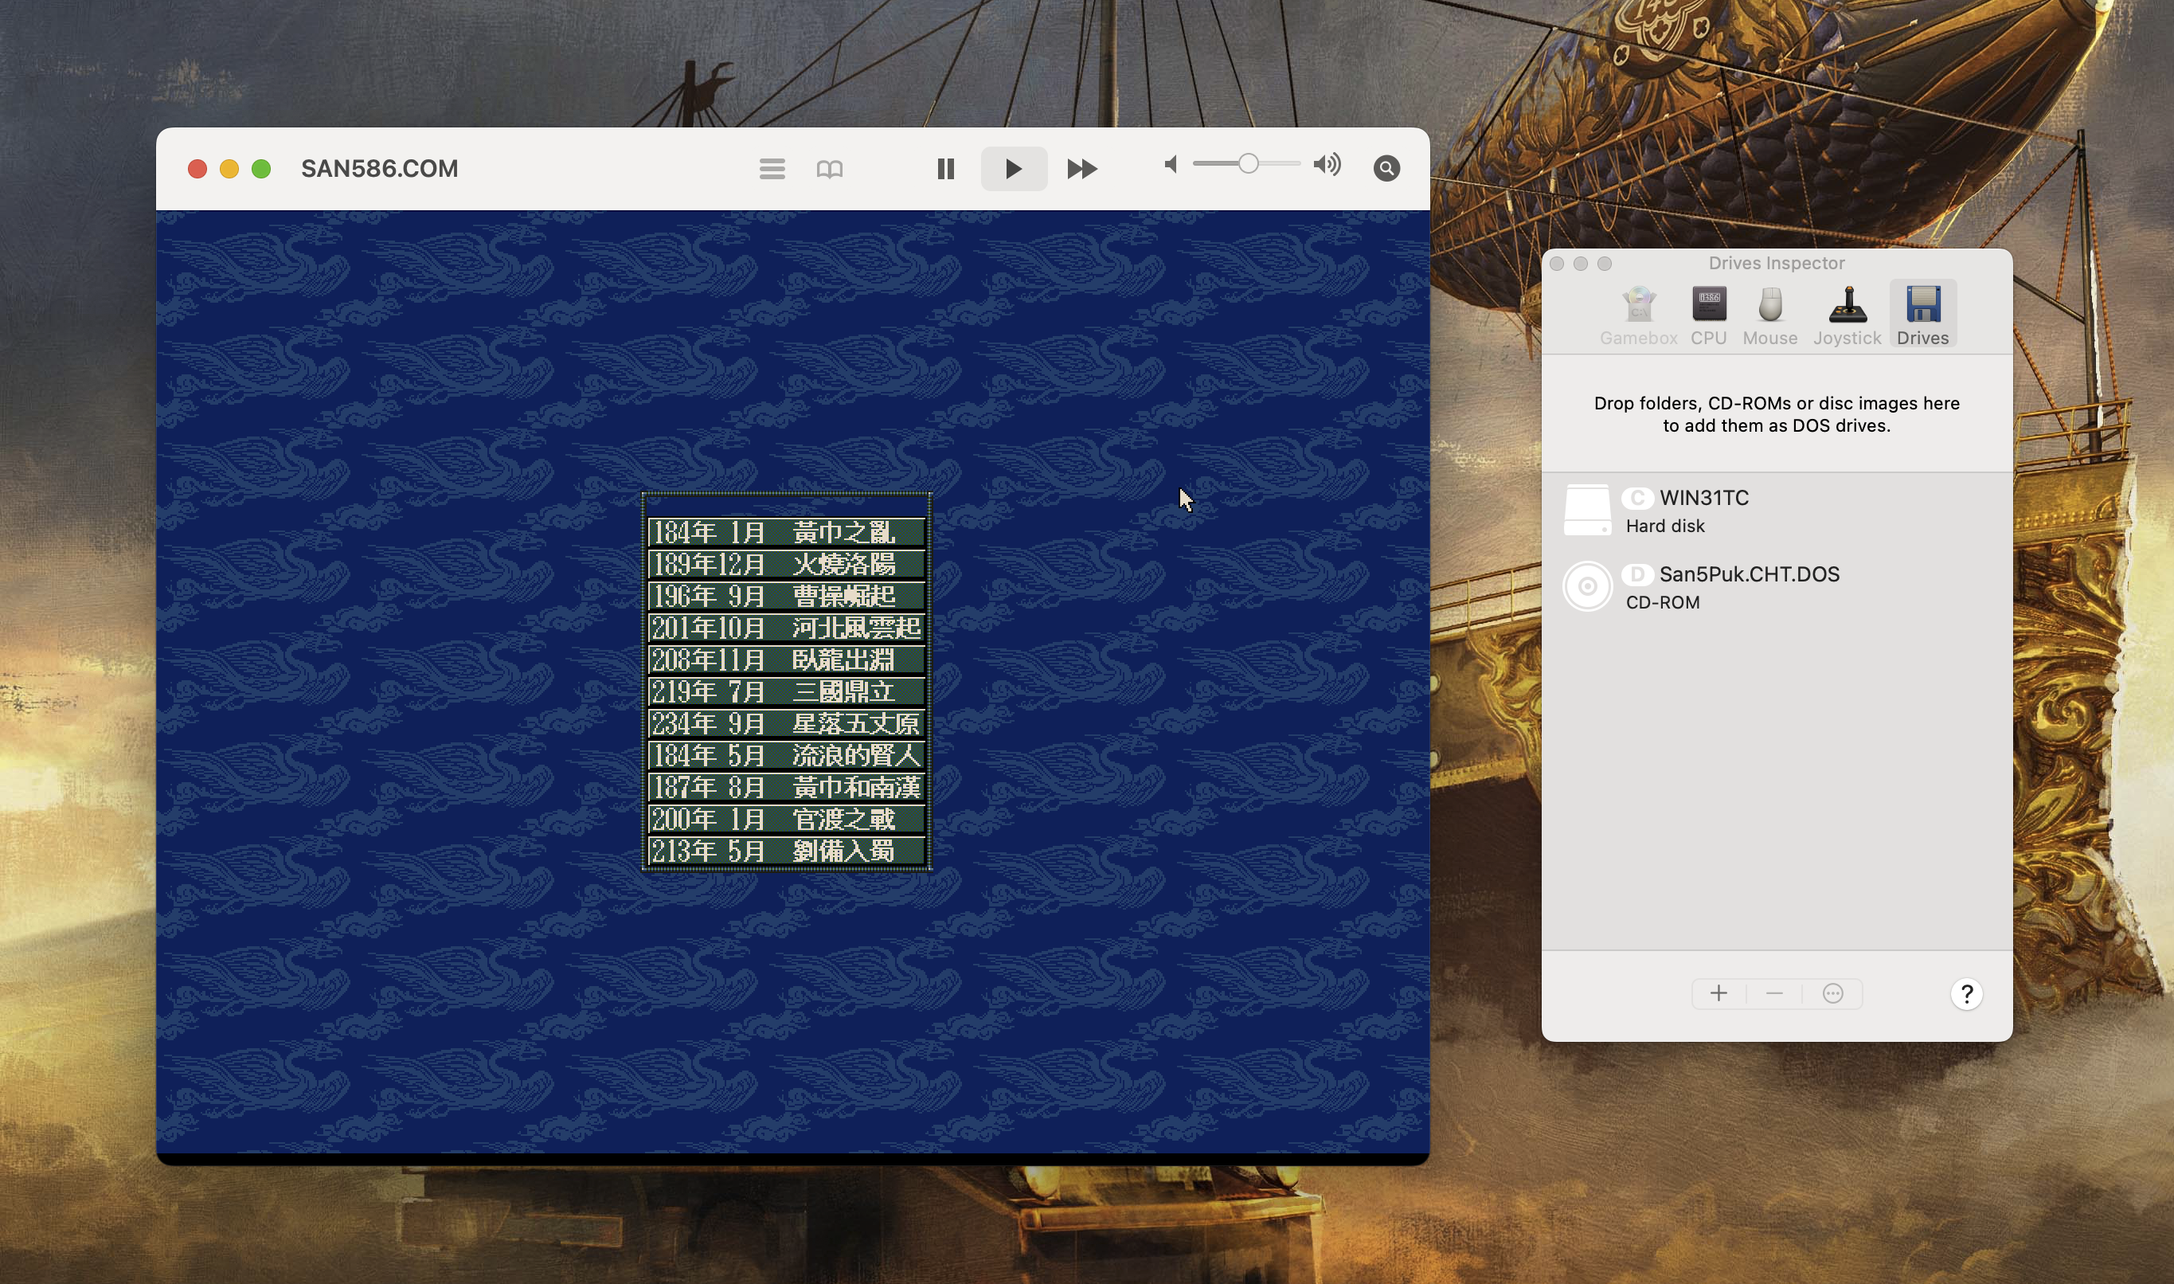
Task: Open the documentation book icon
Action: pos(829,169)
